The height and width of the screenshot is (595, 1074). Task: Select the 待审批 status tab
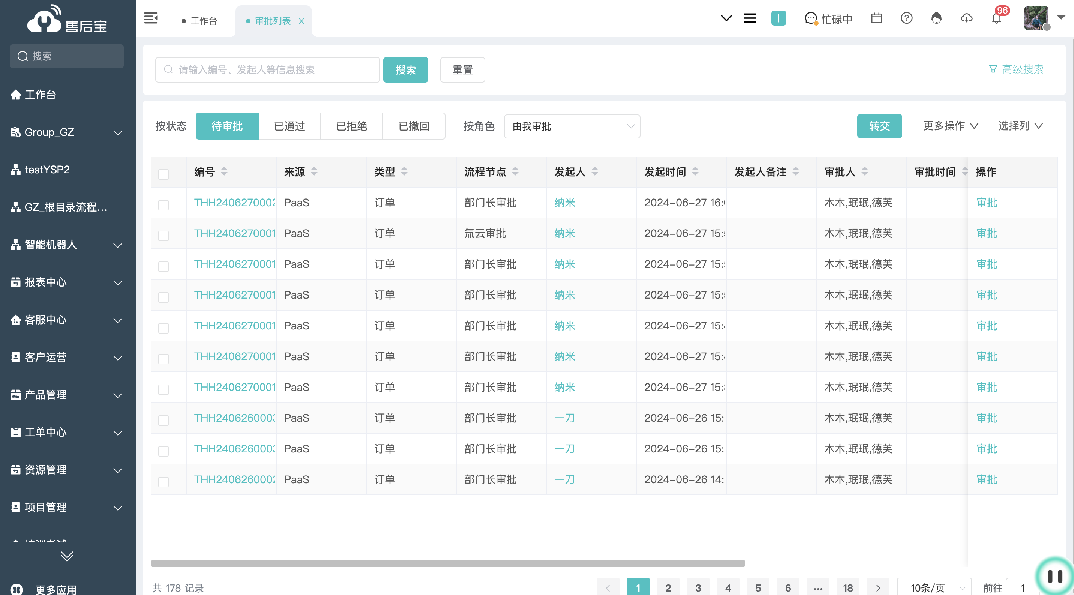pyautogui.click(x=227, y=126)
